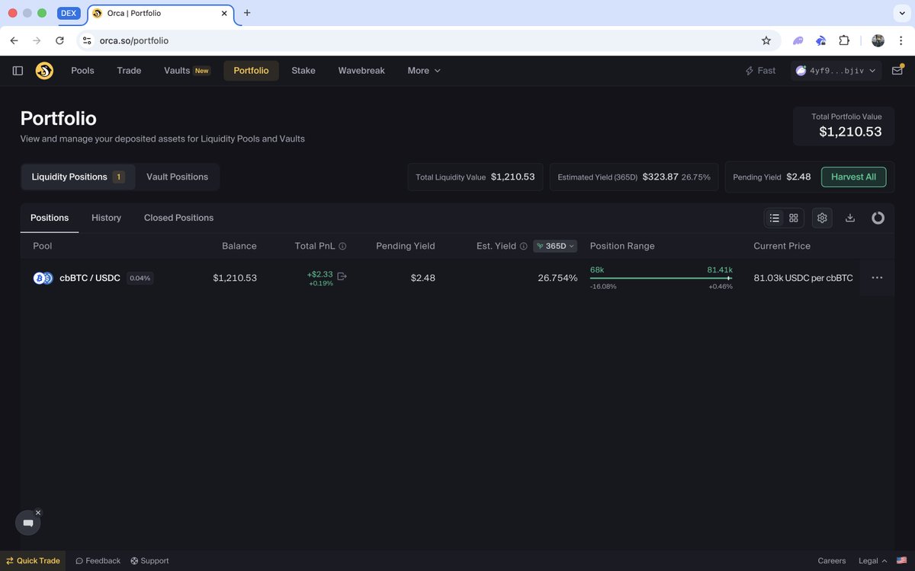The width and height of the screenshot is (915, 571).
Task: Click the Harvest All button
Action: point(853,177)
